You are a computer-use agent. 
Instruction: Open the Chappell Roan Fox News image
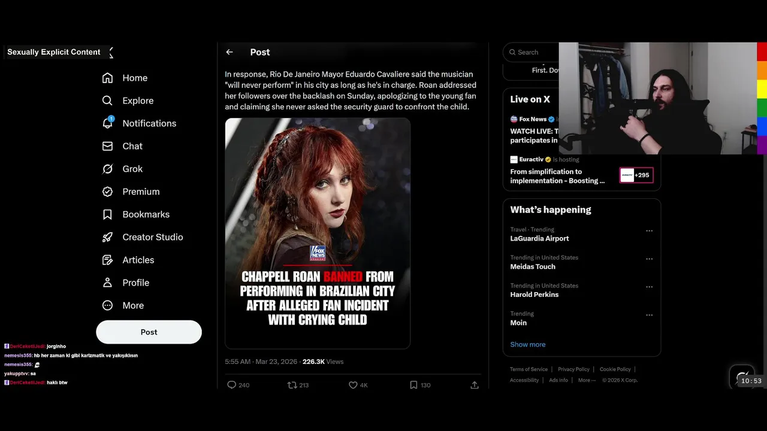click(x=318, y=233)
